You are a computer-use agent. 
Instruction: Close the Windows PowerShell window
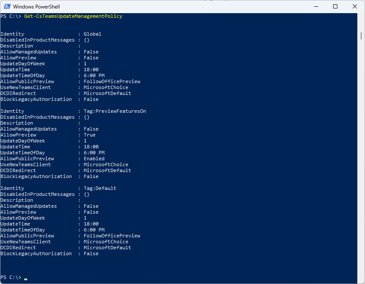354,6
